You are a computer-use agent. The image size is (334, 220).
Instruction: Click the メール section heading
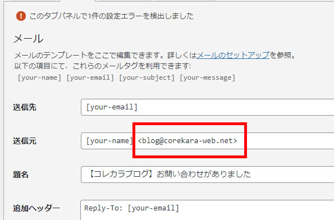(x=28, y=39)
